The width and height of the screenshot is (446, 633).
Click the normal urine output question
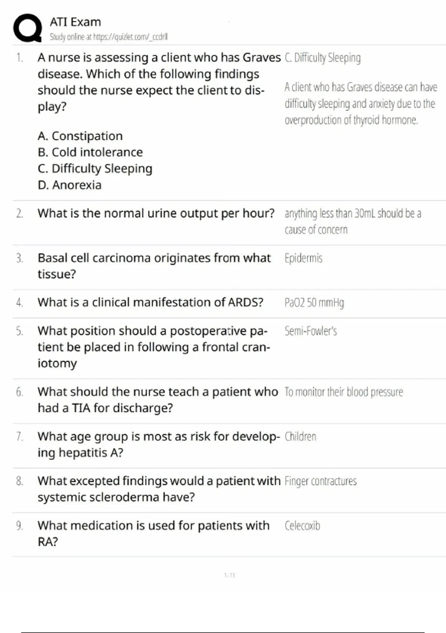pyautogui.click(x=156, y=213)
